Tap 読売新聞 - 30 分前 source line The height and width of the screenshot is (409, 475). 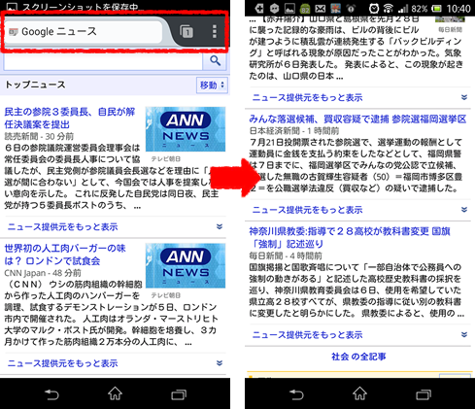(39, 136)
